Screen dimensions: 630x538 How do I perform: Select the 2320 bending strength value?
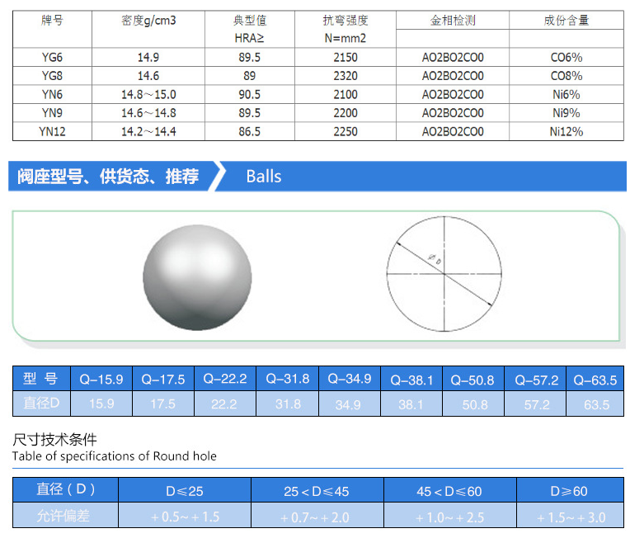click(x=346, y=76)
